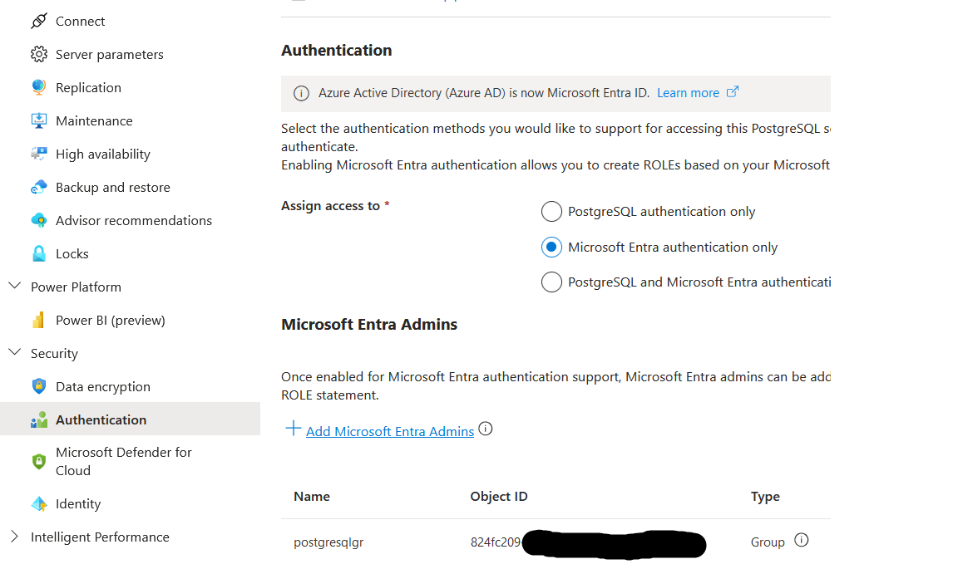
Task: Click the High availability icon
Action: [x=38, y=154]
